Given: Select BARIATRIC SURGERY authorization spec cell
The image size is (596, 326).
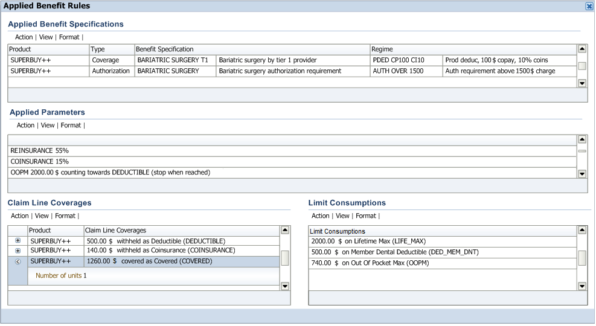Looking at the screenshot, I should coord(175,71).
